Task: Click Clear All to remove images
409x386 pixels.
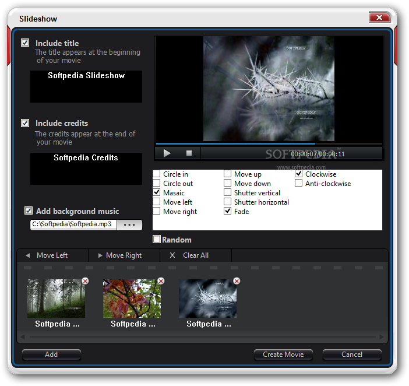Action: coord(196,255)
